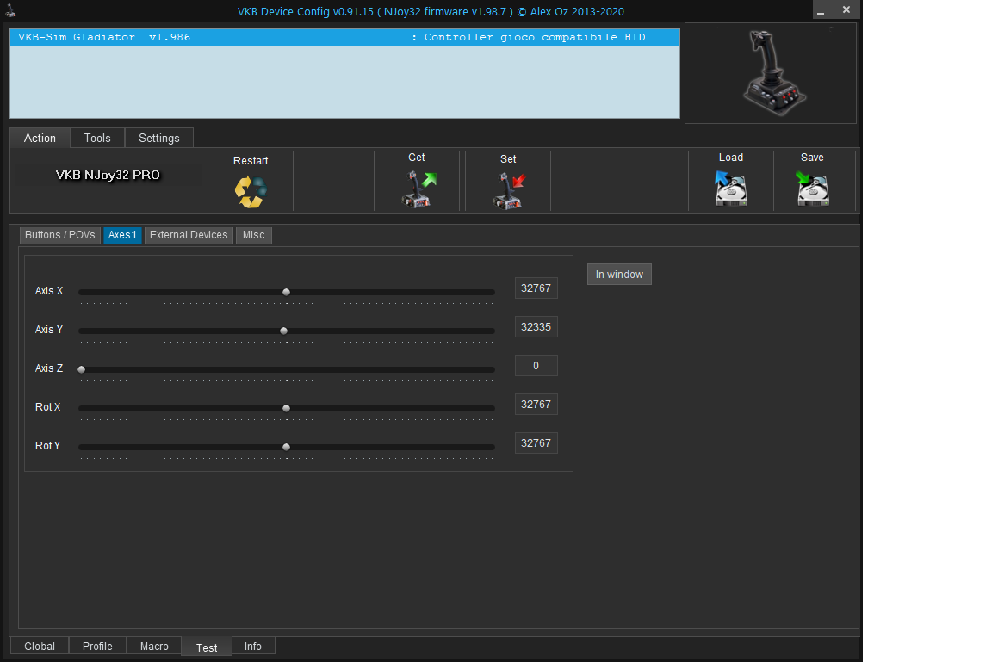Click the Rot Y value field

(x=536, y=443)
